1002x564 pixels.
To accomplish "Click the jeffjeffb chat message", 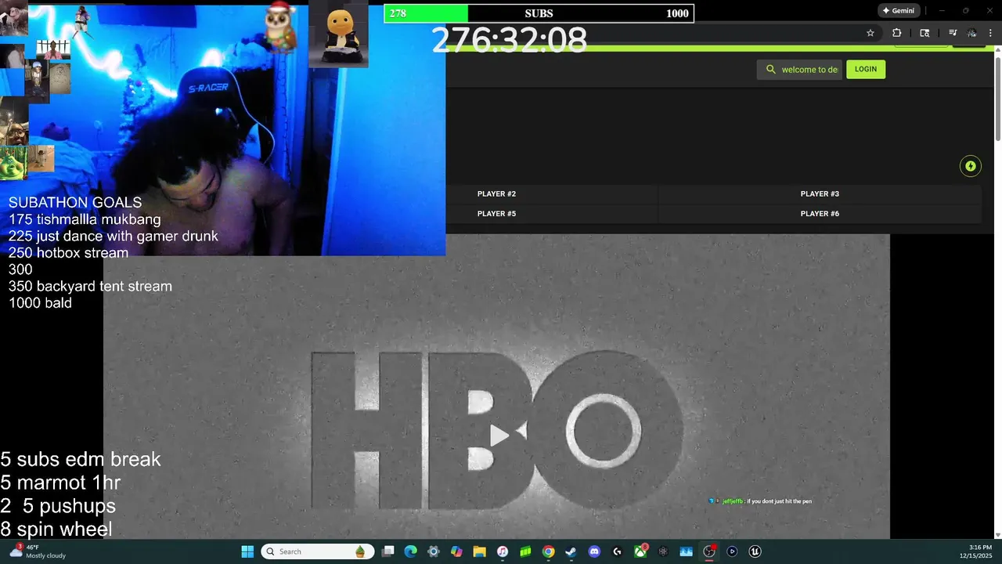I will 761,501.
